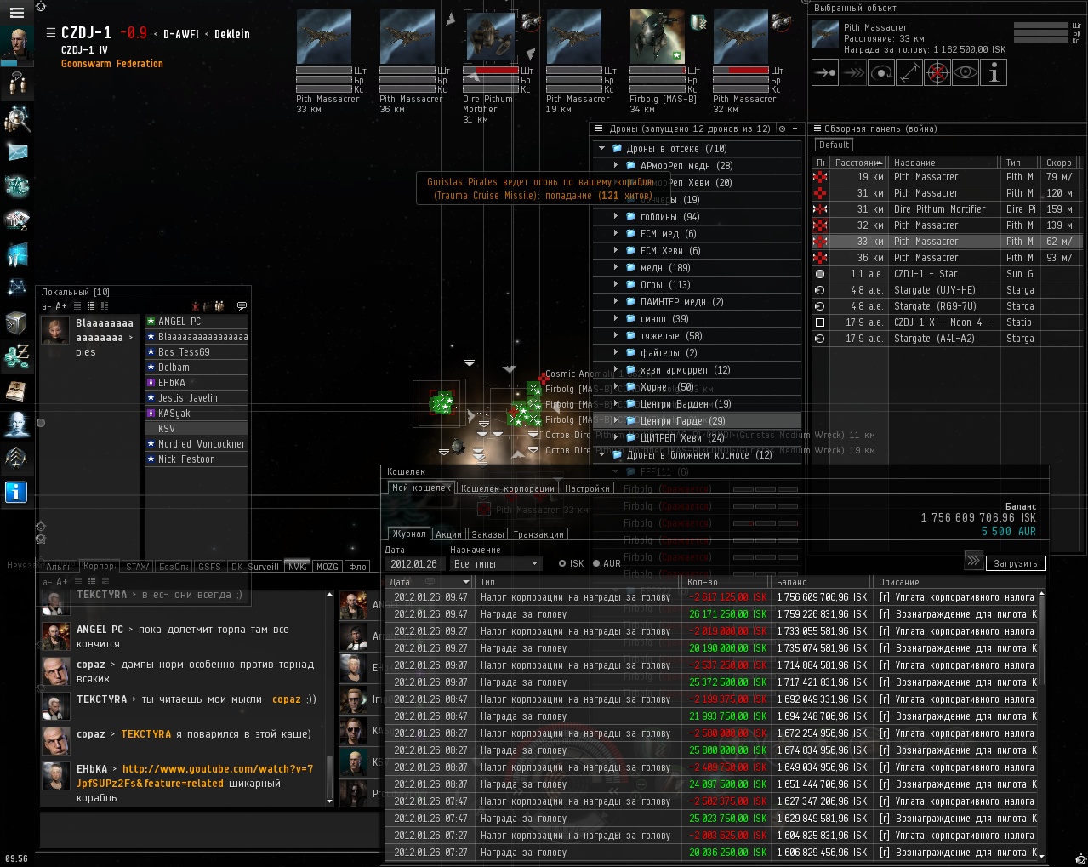Viewport: 1088px width, 867px height.
Task: Open the Все типы dropdown in wallet
Action: click(x=496, y=564)
